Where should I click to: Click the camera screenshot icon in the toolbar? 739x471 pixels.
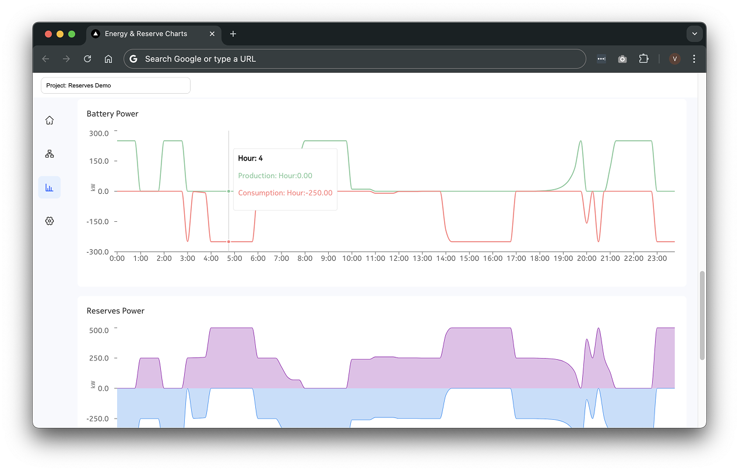622,59
